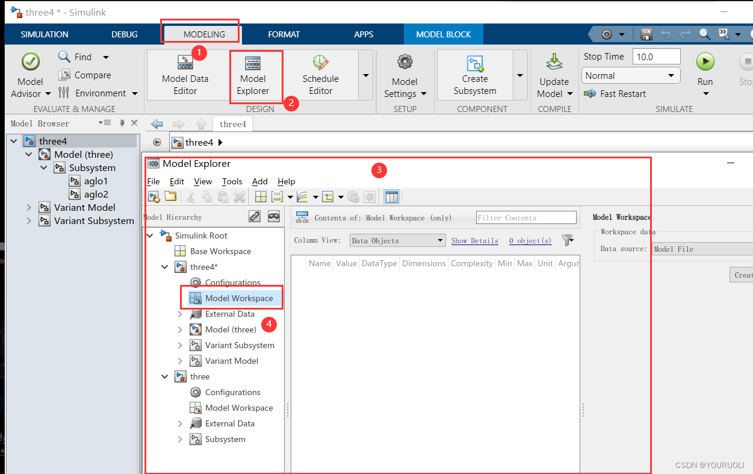This screenshot has width=753, height=474.
Task: Click Update Model
Action: pyautogui.click(x=554, y=75)
